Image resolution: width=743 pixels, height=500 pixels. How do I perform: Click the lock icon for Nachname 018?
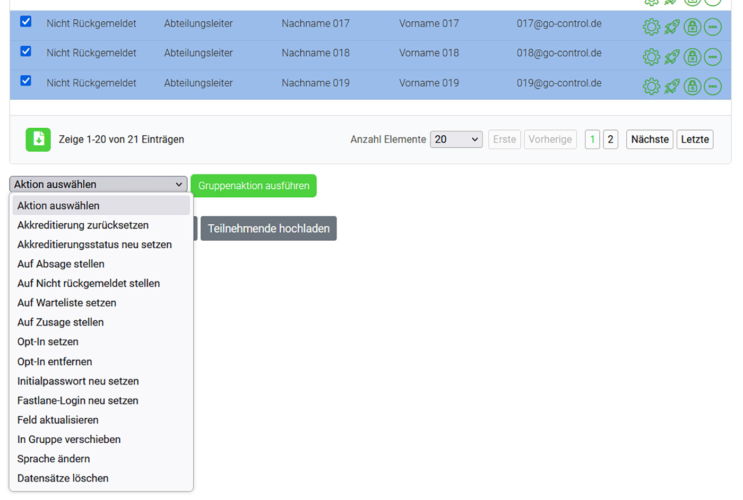692,56
